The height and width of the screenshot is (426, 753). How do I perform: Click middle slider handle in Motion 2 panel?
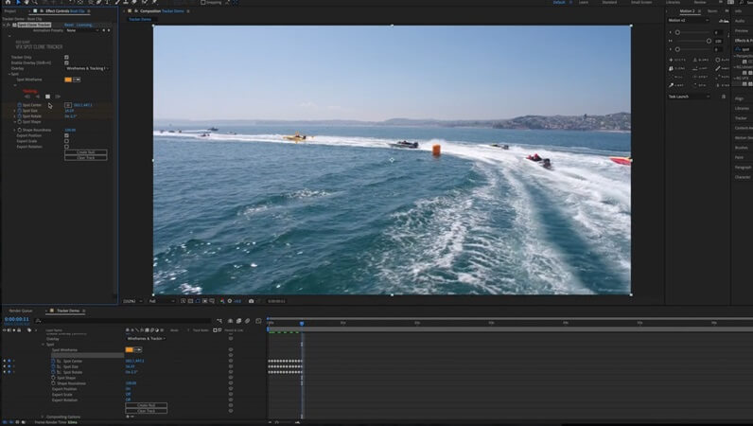709,41
